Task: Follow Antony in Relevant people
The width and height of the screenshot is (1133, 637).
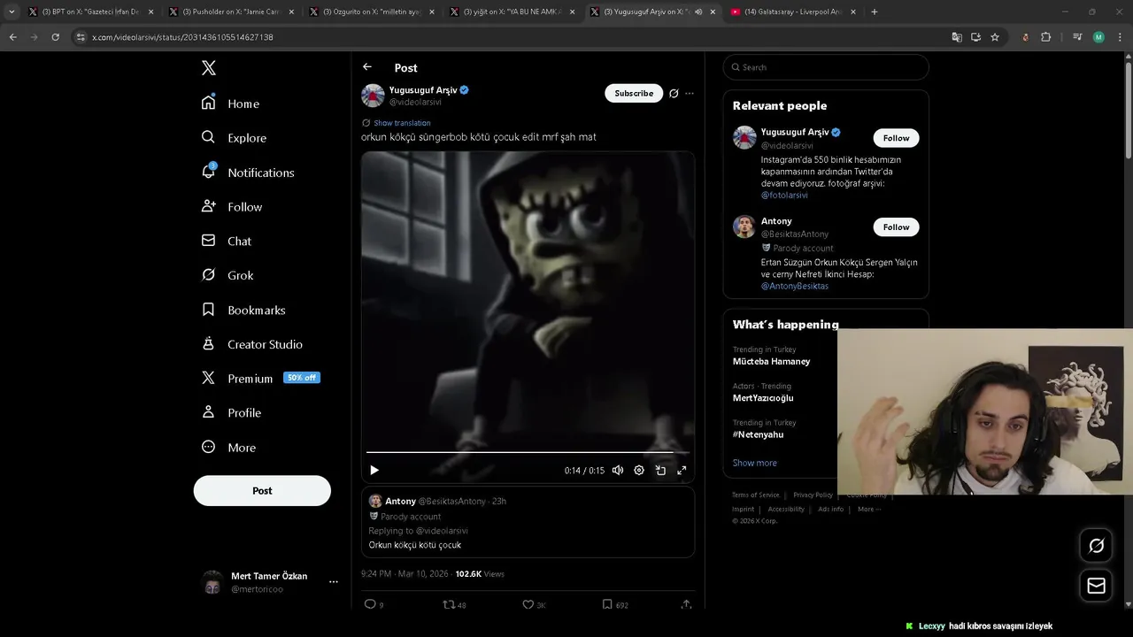Action: click(896, 227)
